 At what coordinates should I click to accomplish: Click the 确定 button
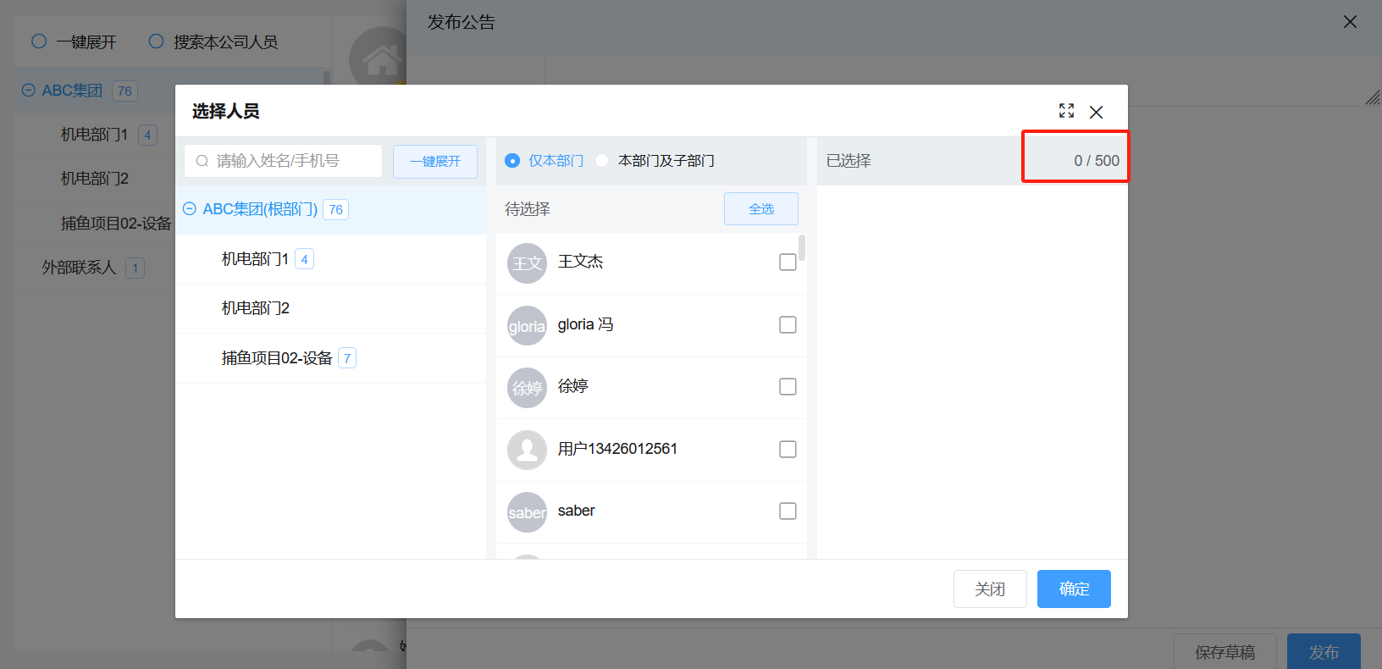(x=1074, y=589)
